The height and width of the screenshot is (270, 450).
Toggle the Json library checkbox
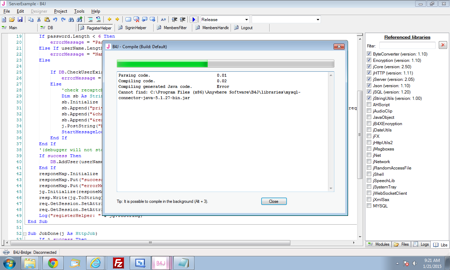[x=369, y=86]
